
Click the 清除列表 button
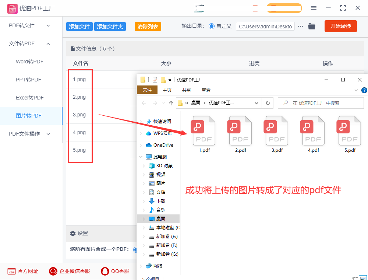pos(148,27)
